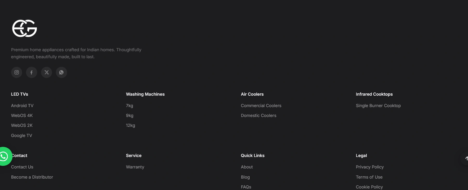Open the Facebook social icon
This screenshot has width=468, height=190.
click(x=31, y=72)
